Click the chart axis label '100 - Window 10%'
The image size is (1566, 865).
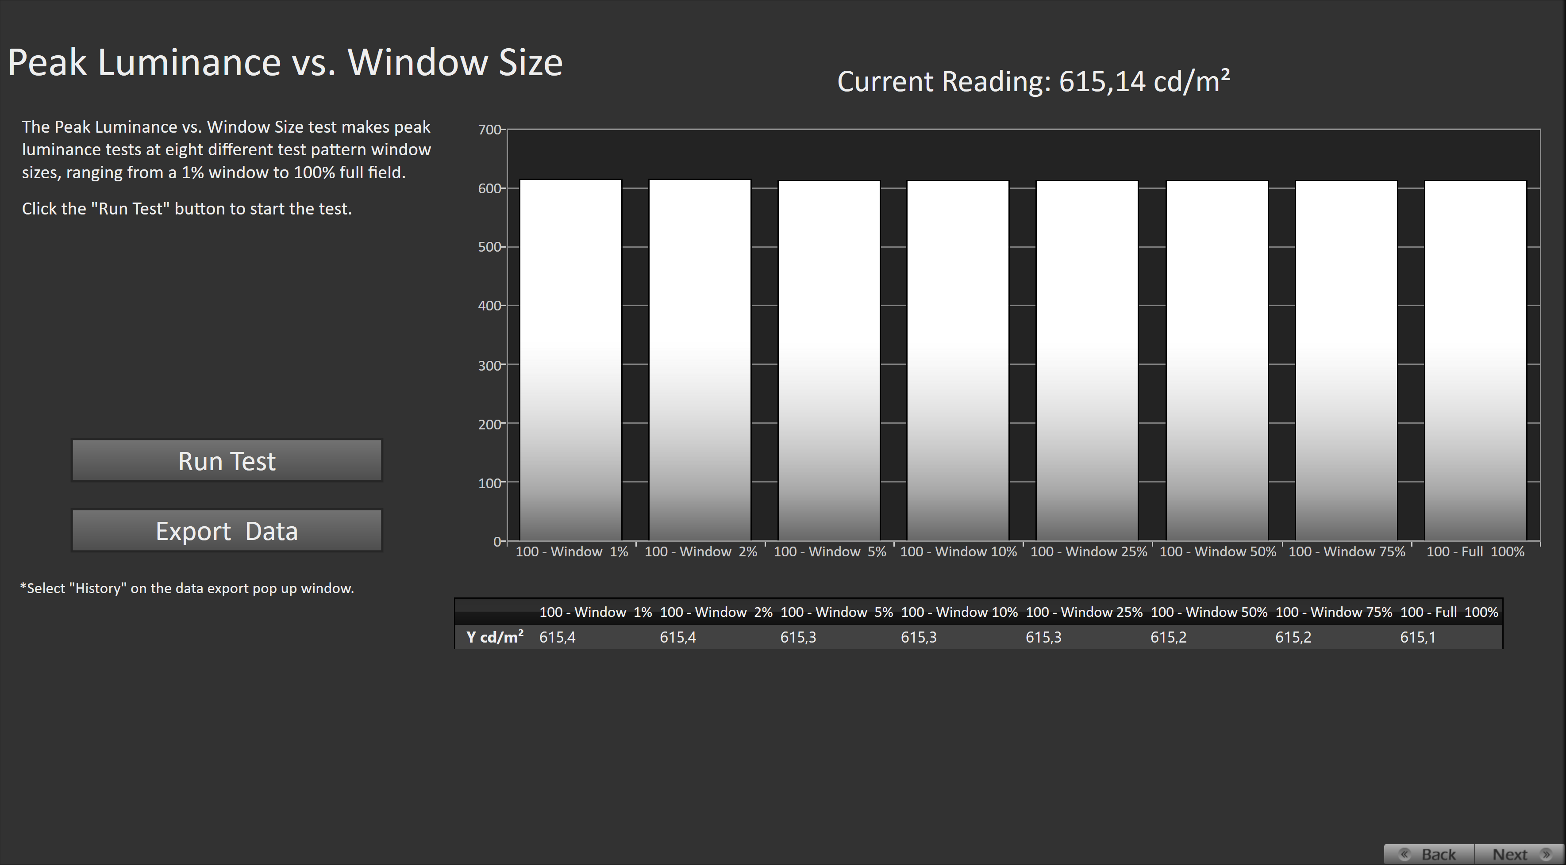point(958,551)
